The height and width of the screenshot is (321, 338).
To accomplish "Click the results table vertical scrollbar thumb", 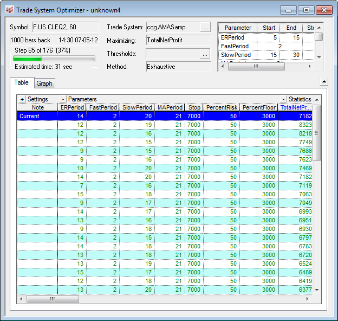I will (x=317, y=133).
